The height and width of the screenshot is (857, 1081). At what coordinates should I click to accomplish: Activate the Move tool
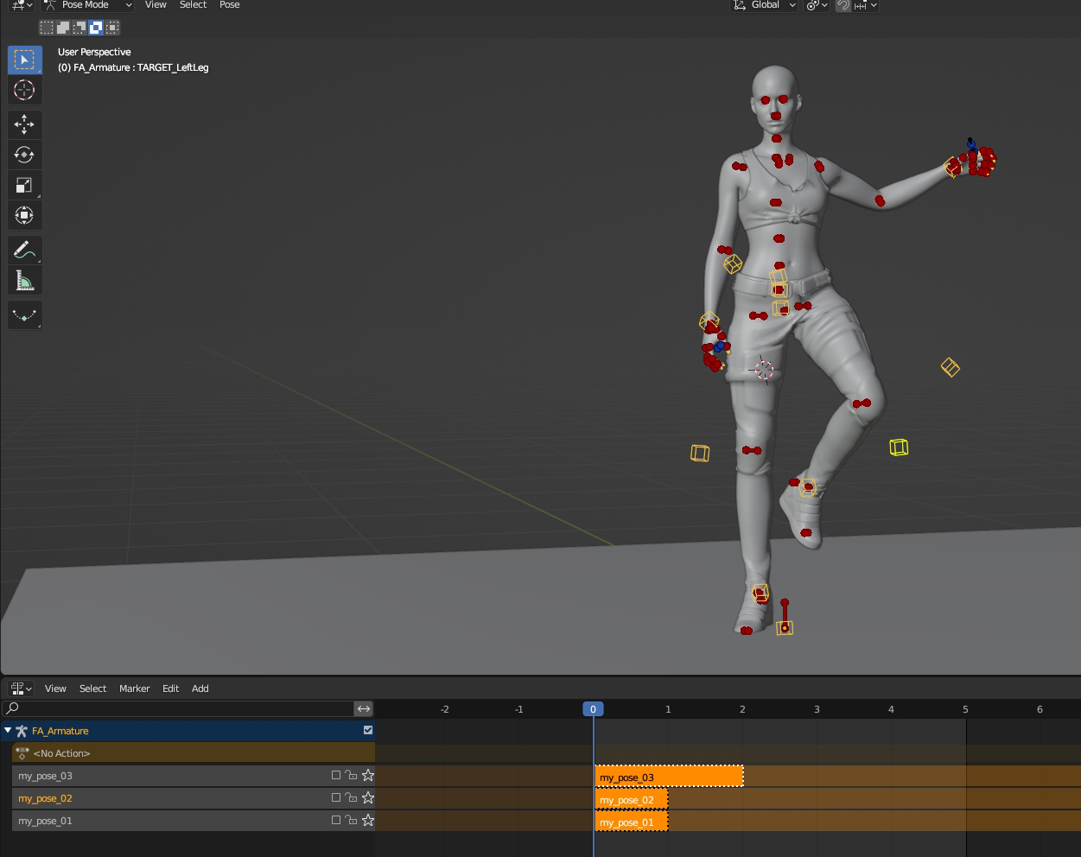point(24,124)
